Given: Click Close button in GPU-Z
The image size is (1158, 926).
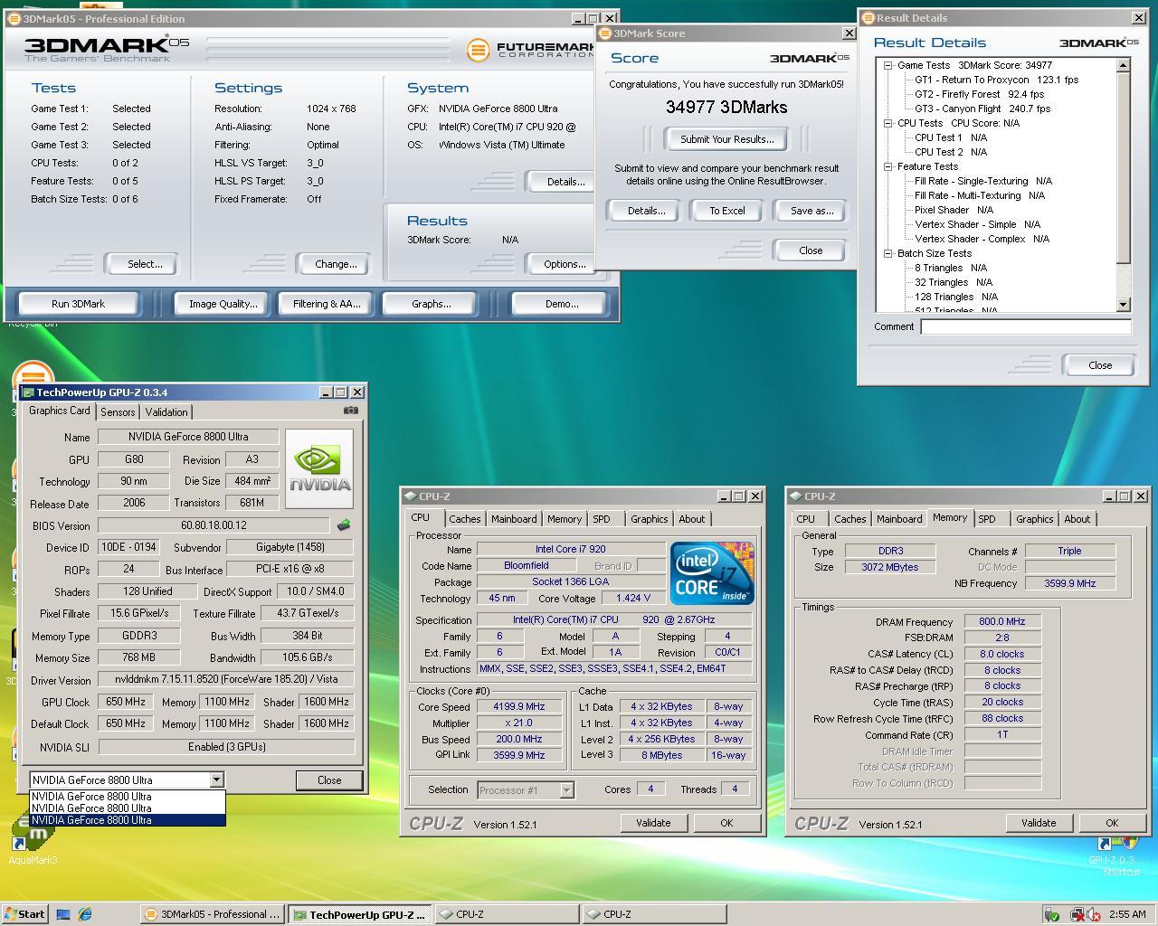Looking at the screenshot, I should coord(329,780).
